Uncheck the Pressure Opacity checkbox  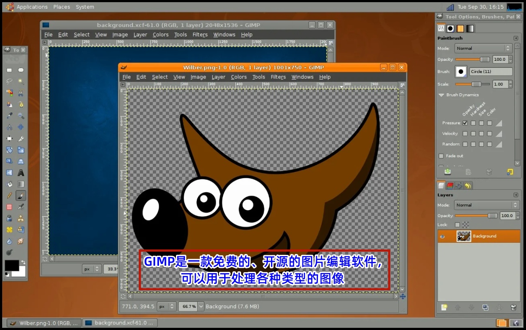pyautogui.click(x=465, y=123)
